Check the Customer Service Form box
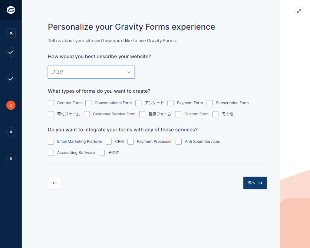The height and width of the screenshot is (248, 310). pyautogui.click(x=87, y=114)
